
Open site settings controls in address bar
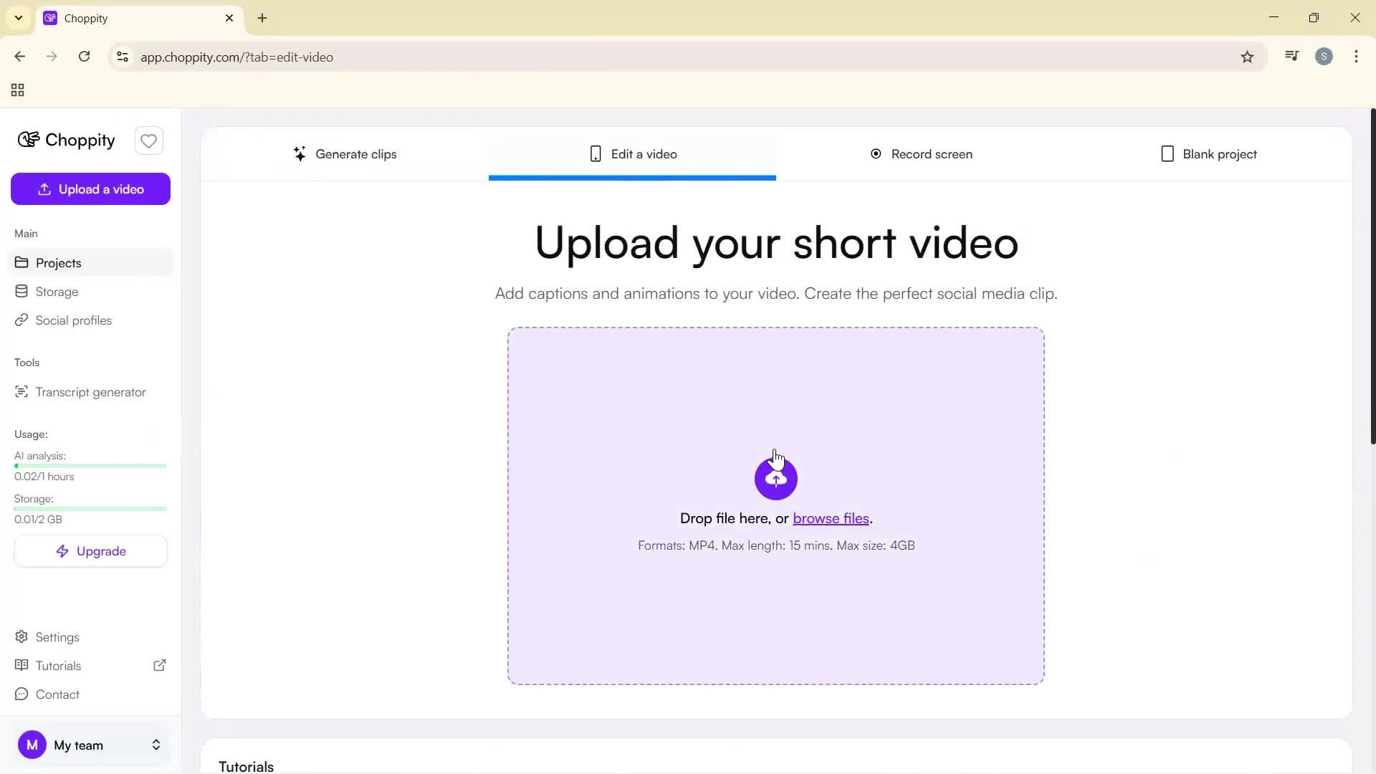122,57
